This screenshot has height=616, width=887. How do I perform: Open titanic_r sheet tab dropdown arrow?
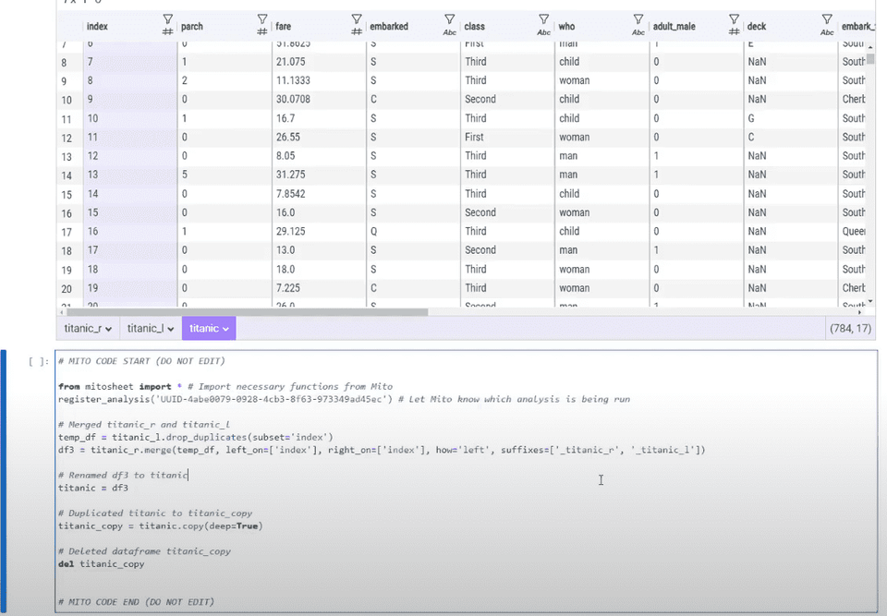coord(109,329)
